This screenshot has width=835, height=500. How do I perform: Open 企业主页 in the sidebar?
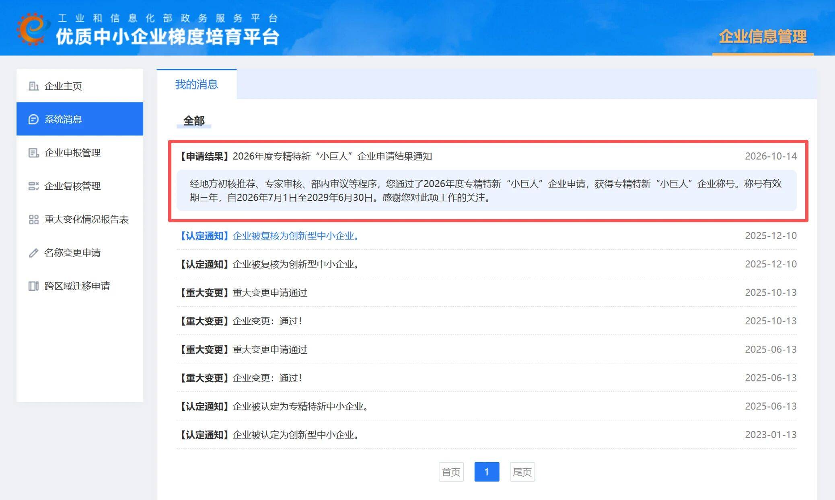(80, 86)
